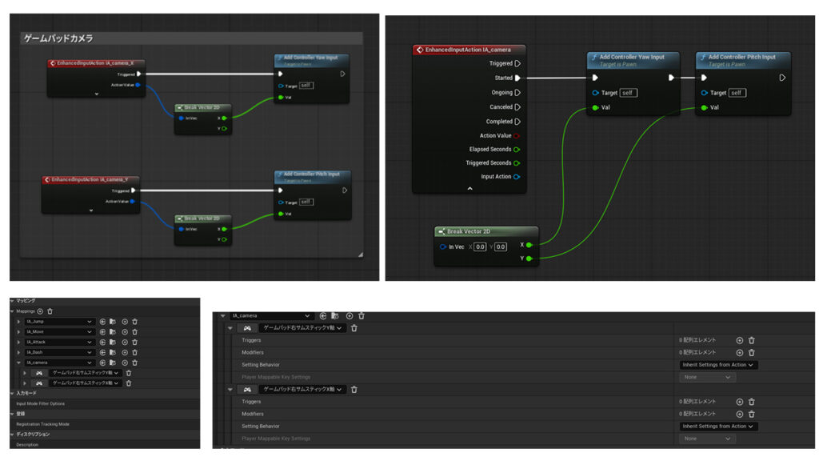Click the add icon next to Mappings

click(40, 311)
